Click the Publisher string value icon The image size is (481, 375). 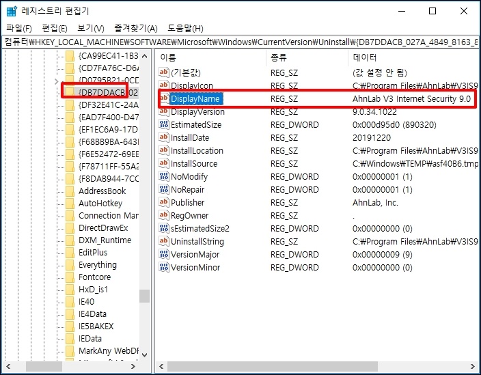coord(164,202)
